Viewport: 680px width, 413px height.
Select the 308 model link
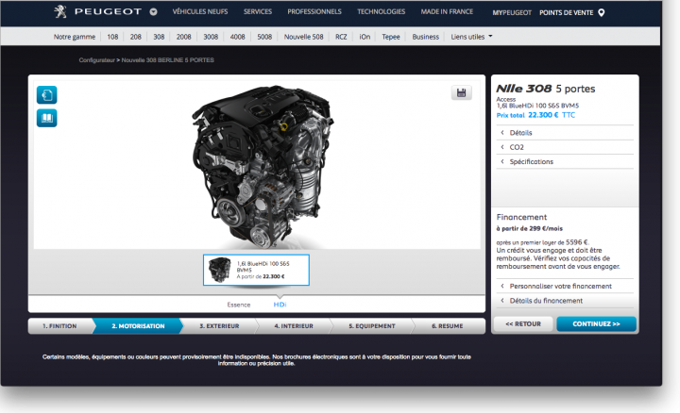[x=159, y=37]
